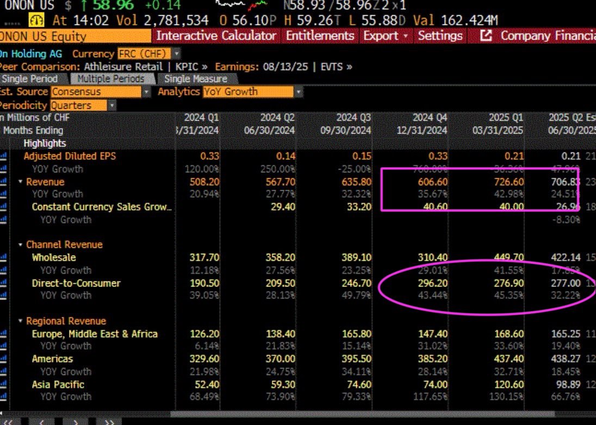596x425 pixels.
Task: Select the Adjusted Diluted EPS row label
Action: tap(70, 156)
